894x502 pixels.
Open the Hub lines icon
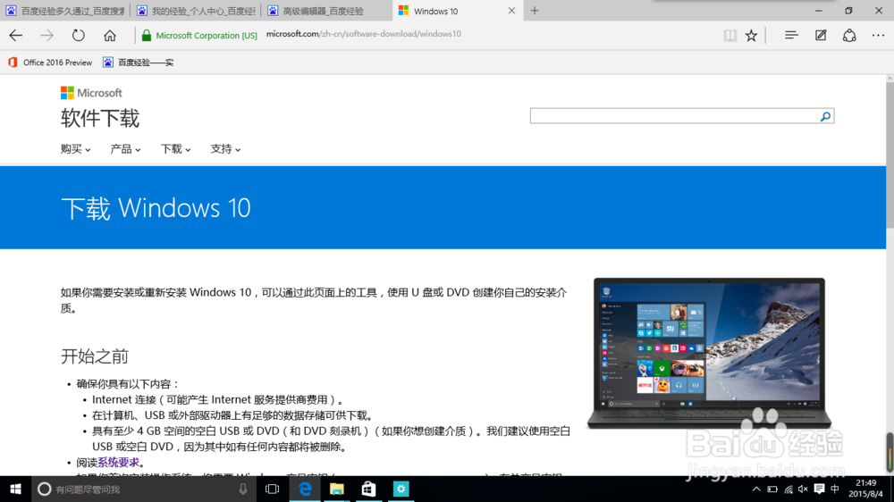pyautogui.click(x=791, y=36)
